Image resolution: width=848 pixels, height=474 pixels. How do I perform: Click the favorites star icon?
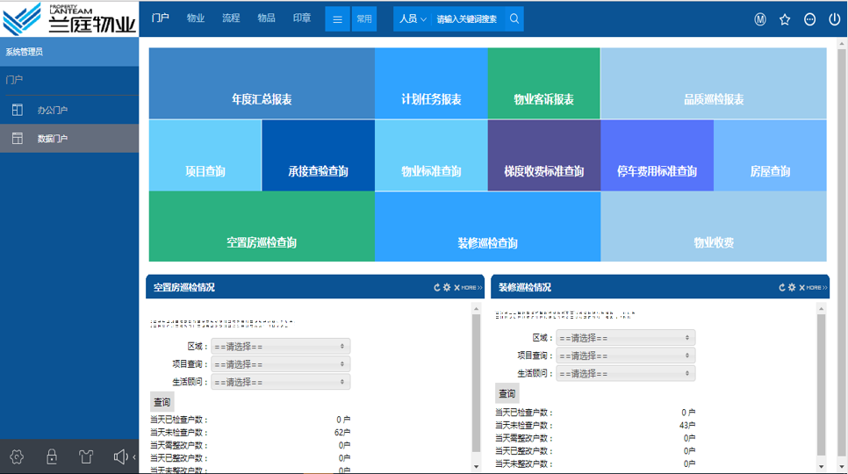(785, 19)
